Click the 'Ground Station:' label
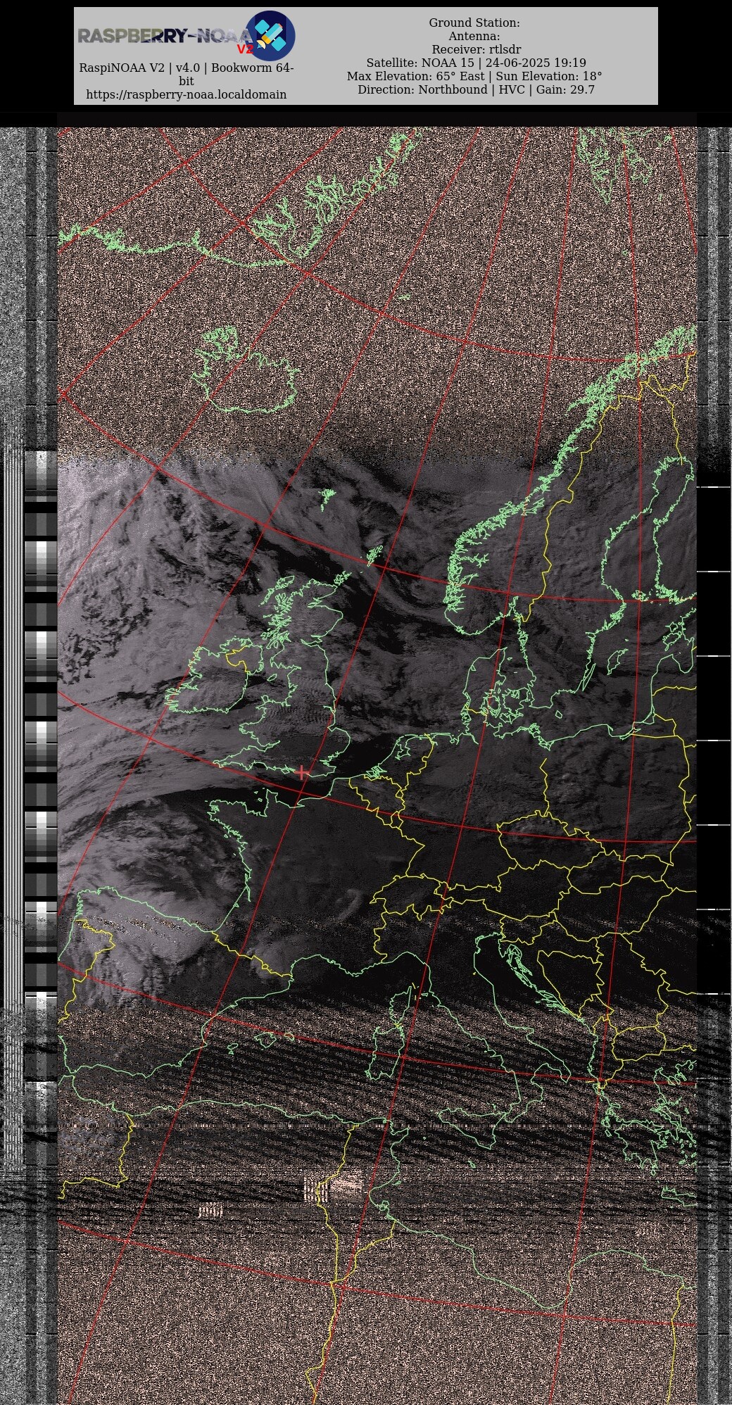 [x=474, y=23]
